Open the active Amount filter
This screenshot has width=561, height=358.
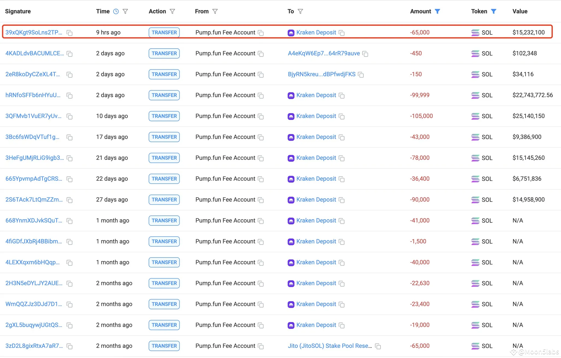click(x=437, y=11)
